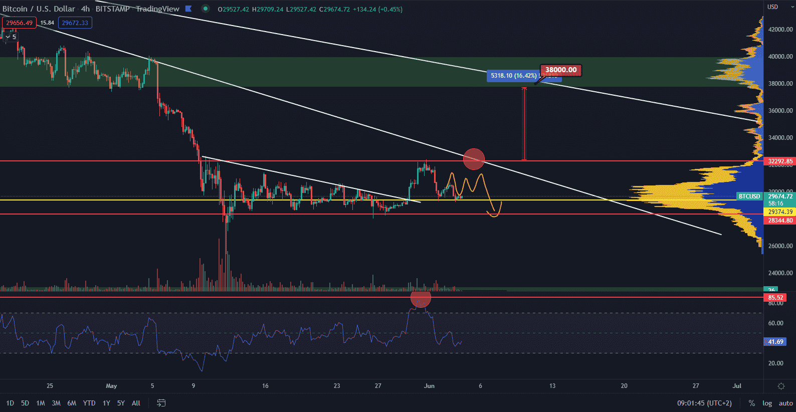Open timezone menu showing 09:01:45 (UTC+2)

pyautogui.click(x=704, y=403)
